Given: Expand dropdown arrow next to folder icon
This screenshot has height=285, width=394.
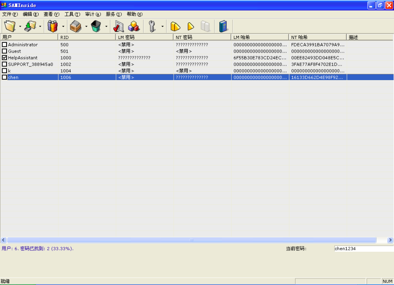Looking at the screenshot, I should click(x=20, y=26).
